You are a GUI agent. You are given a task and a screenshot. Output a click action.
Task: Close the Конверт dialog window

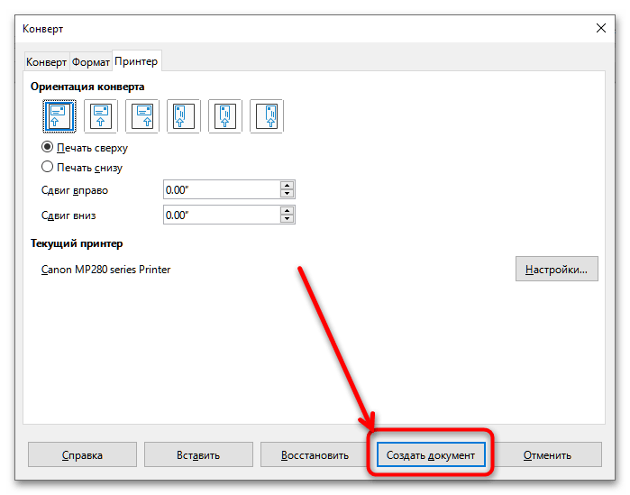601,28
